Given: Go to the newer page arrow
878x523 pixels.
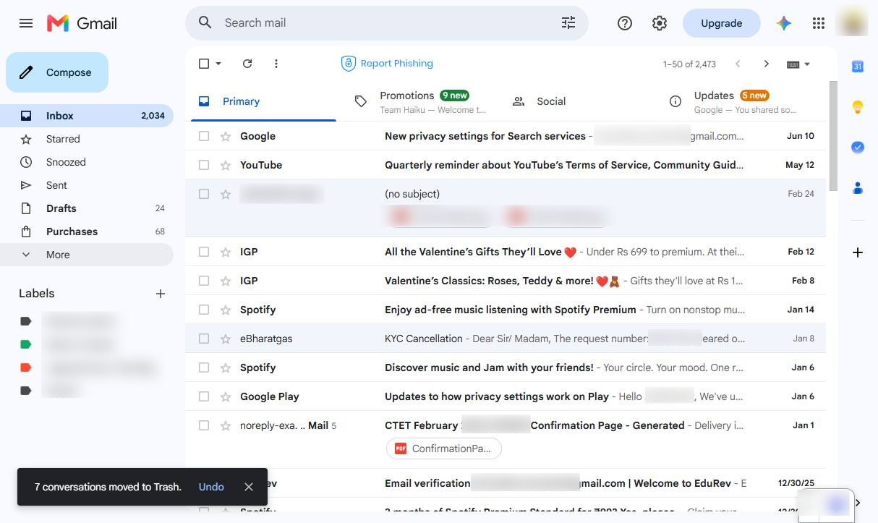Looking at the screenshot, I should point(738,64).
